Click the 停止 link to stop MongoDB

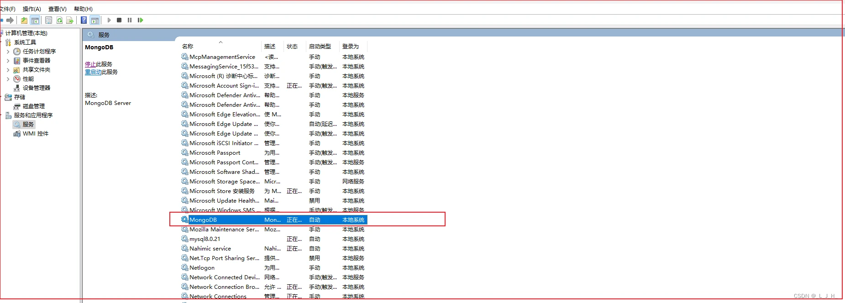[x=90, y=64]
